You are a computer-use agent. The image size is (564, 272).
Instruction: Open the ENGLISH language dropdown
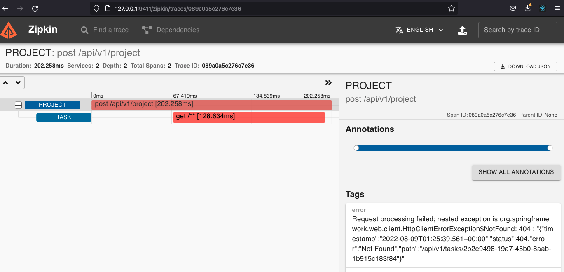419,30
